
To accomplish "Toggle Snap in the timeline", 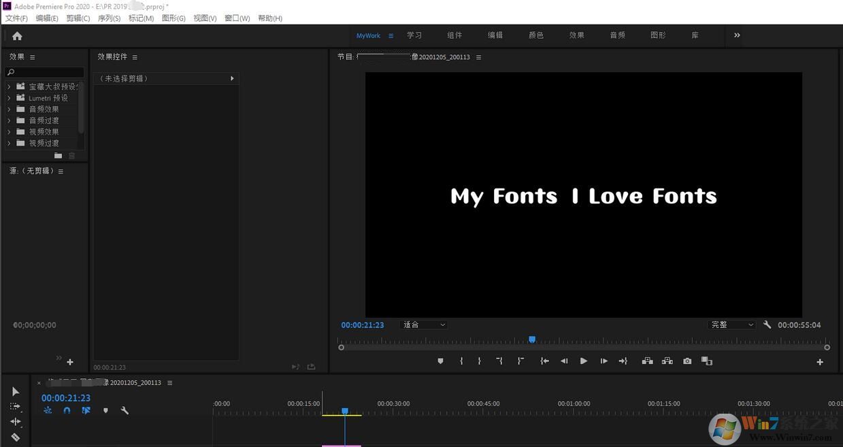I will (x=67, y=410).
